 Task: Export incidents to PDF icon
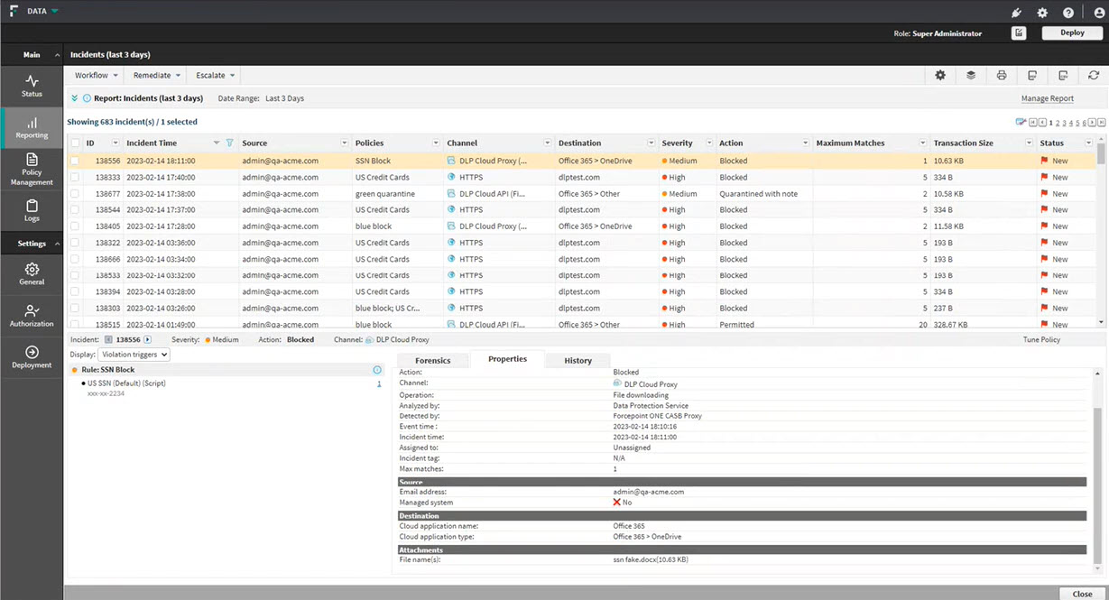click(x=1032, y=76)
